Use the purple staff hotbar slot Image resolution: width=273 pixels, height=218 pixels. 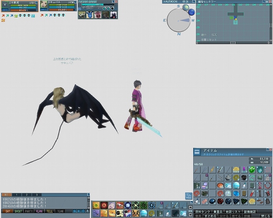pos(96,213)
